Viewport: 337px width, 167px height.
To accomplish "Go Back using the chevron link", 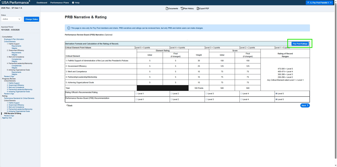I will point(69,105).
